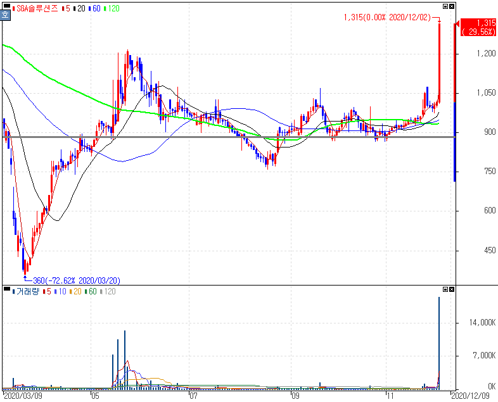The width and height of the screenshot is (498, 402).
Task: Select the tallest volume bar in December
Action: click(x=439, y=343)
